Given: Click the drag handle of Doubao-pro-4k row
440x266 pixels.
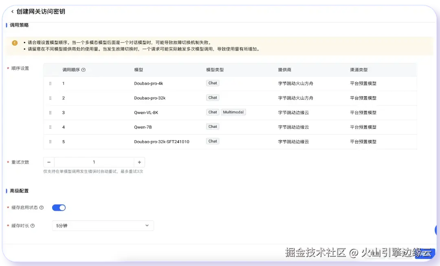Looking at the screenshot, I should coord(51,83).
